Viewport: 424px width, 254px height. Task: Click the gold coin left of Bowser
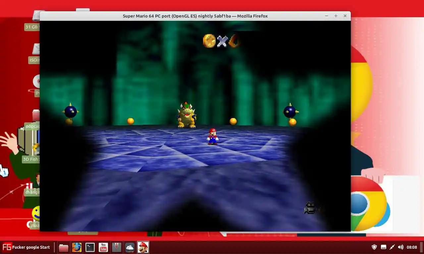131,121
